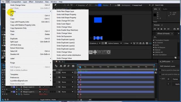
Task: Click the gear script icon below viewer
Action: click(x=109, y=52)
